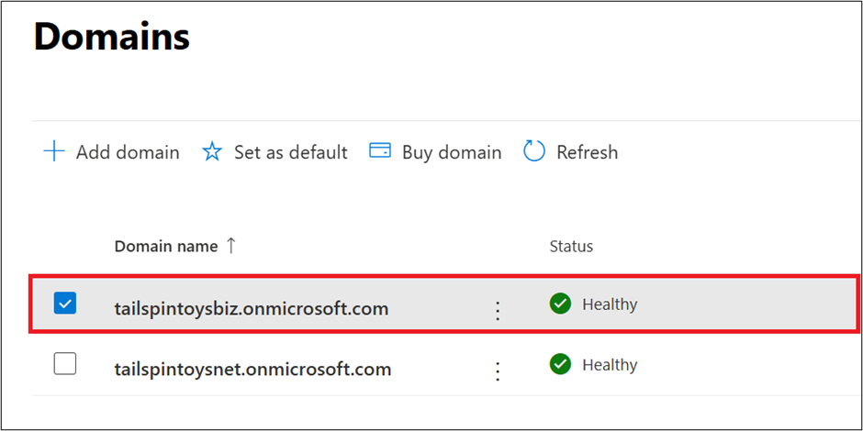This screenshot has height=431, width=863.
Task: Open more actions menu for tailspintoysnet domain
Action: 498,370
